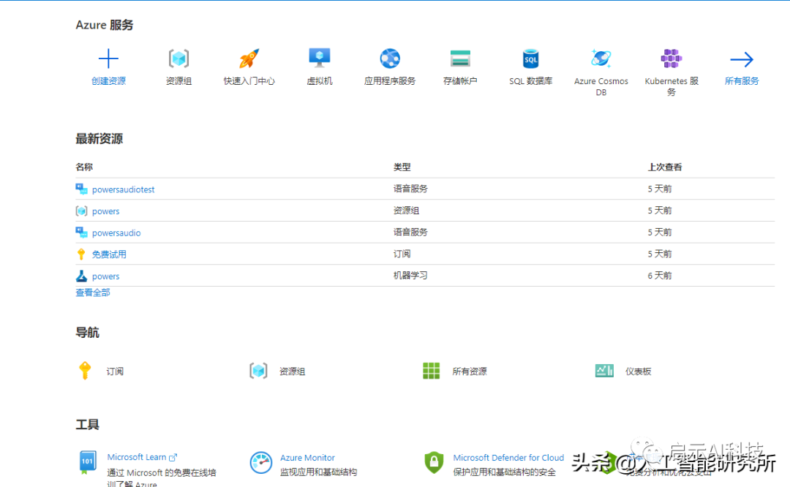Click the 仪表板 chart icon

pos(604,371)
